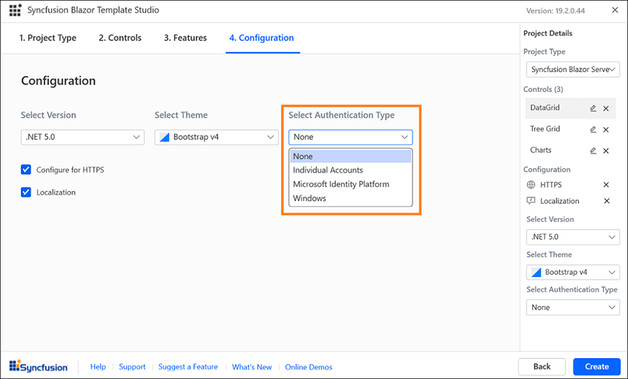Switch to the 2. Controls tab
The width and height of the screenshot is (628, 379).
pyautogui.click(x=120, y=38)
